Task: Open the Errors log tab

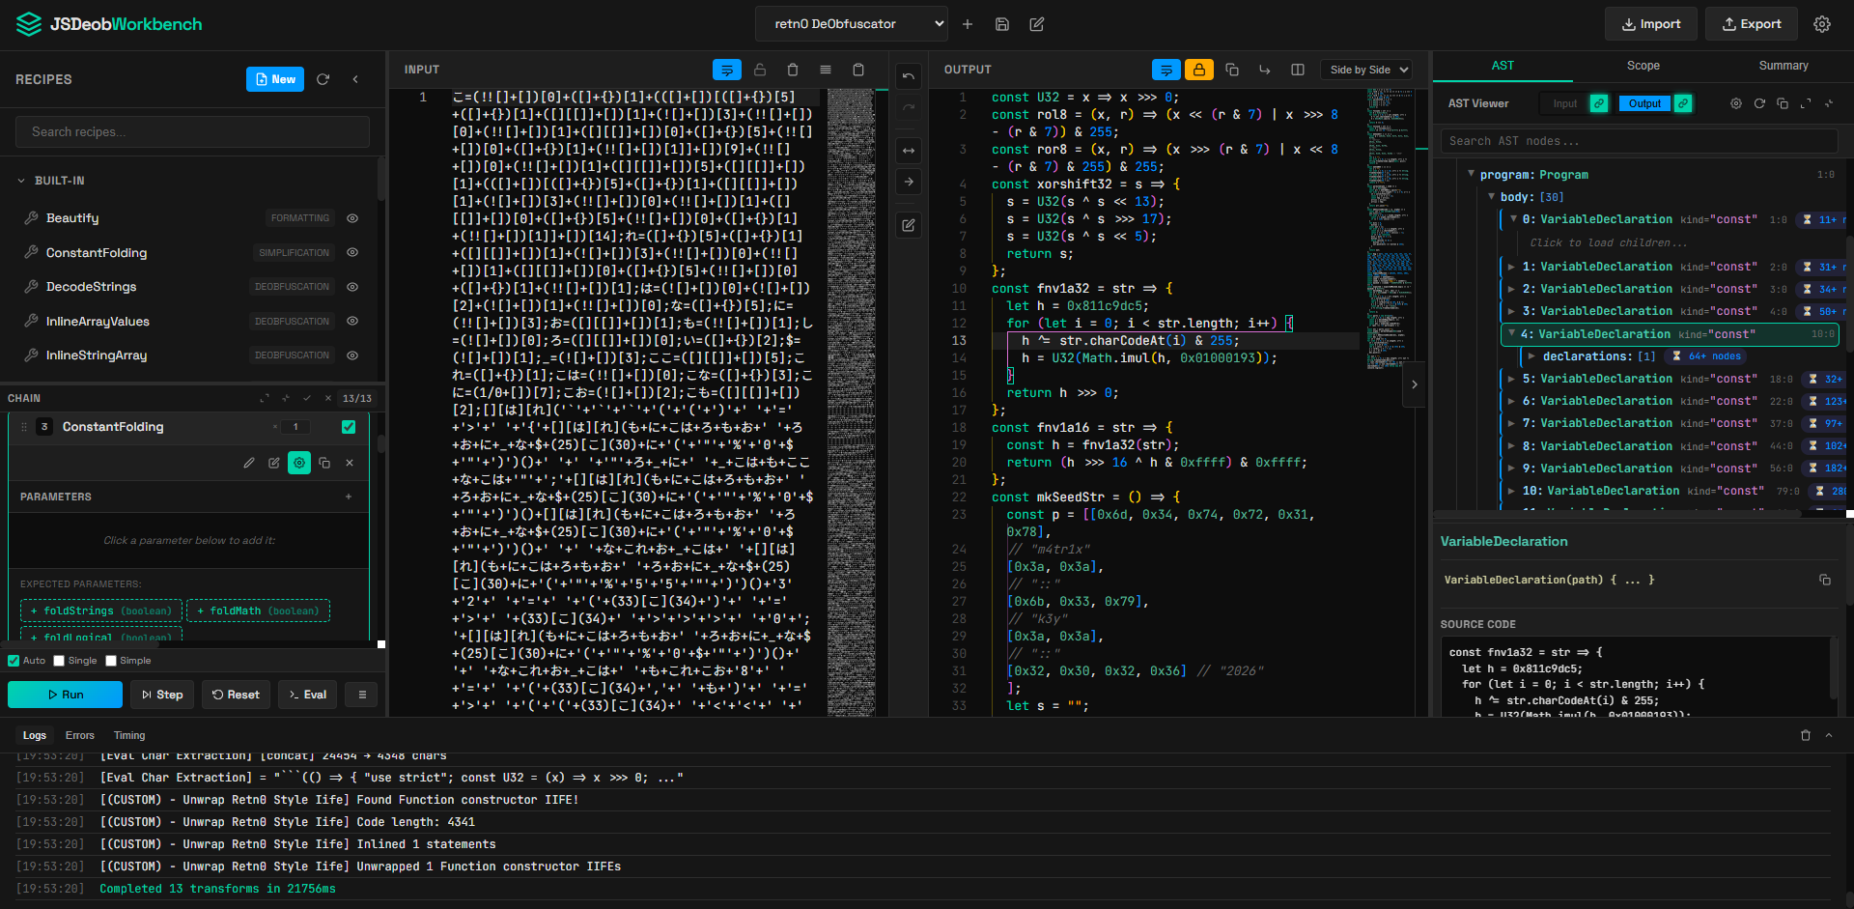Action: click(x=80, y=735)
